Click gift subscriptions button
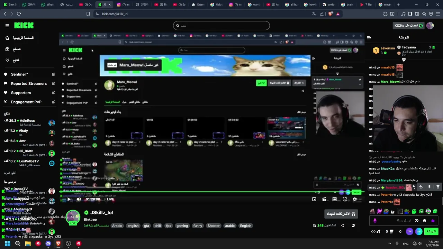 (x=341, y=214)
